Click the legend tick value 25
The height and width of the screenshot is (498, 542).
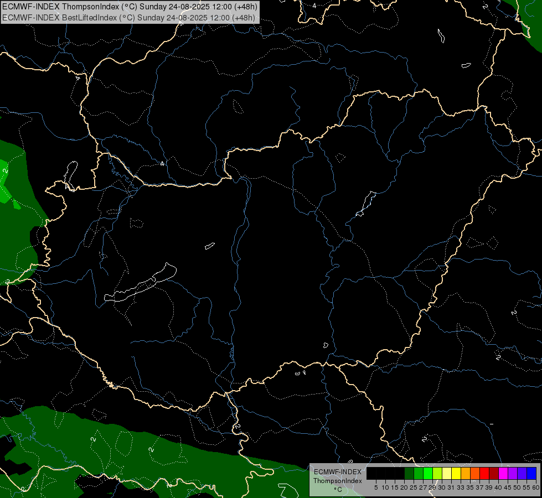click(x=414, y=487)
